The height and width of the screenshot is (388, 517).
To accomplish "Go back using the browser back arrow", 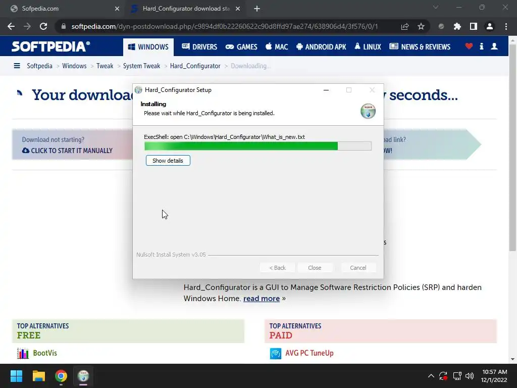I will [x=11, y=26].
